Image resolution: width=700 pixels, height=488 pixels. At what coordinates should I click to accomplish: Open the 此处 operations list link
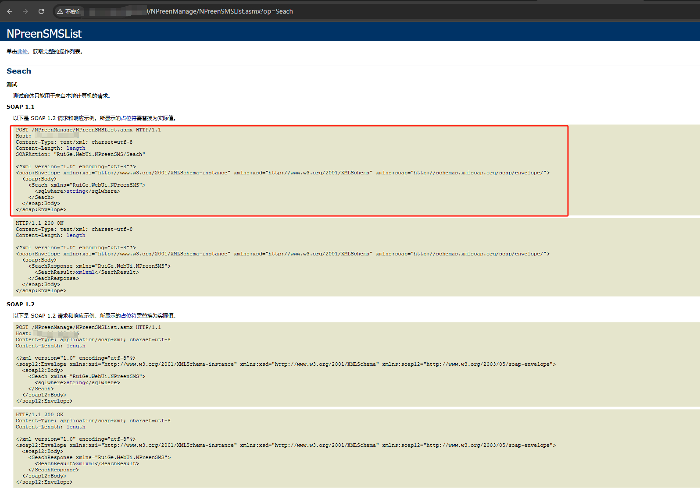pos(22,52)
